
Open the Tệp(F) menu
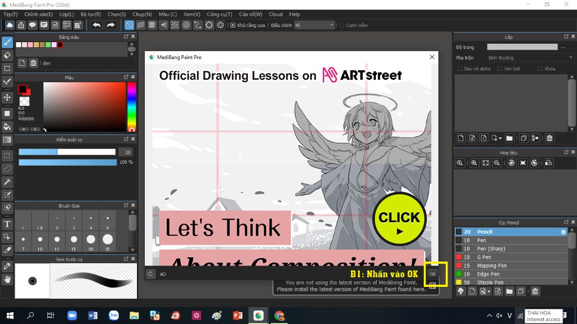coord(11,14)
